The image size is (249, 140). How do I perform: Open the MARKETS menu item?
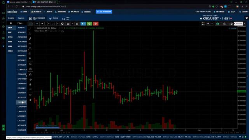36,12
